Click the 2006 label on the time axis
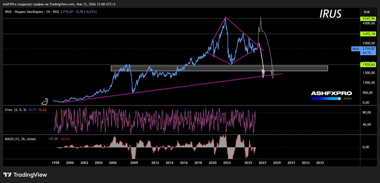380x183 pixels. tap(113, 163)
